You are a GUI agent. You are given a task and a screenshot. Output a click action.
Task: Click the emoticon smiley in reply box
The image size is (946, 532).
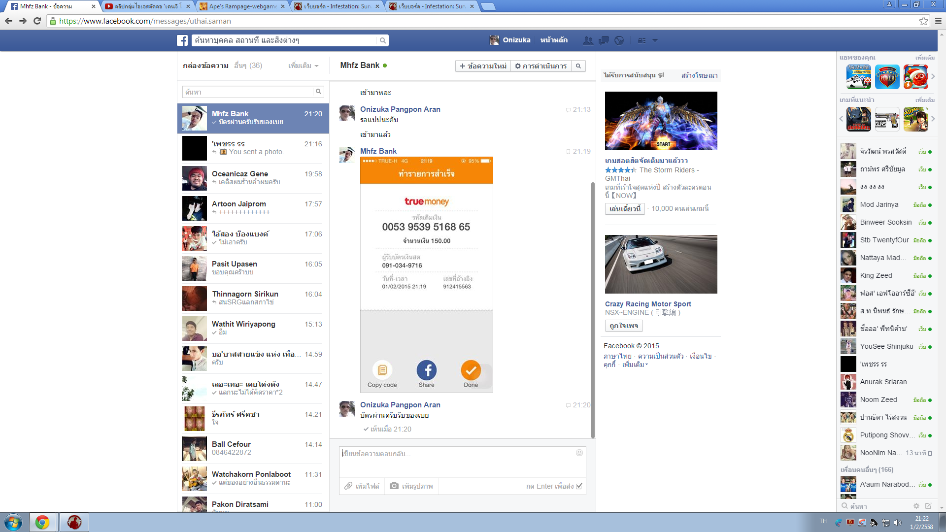click(x=579, y=453)
